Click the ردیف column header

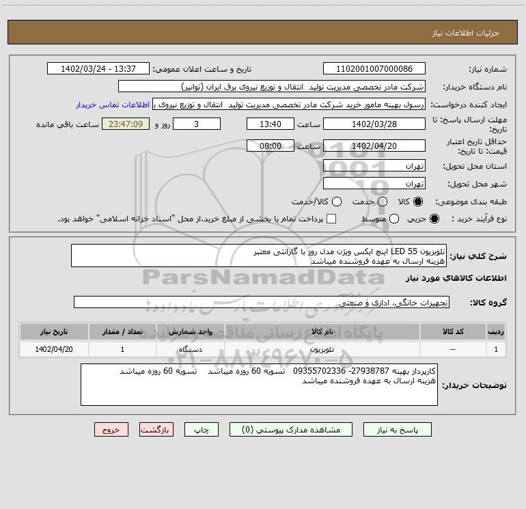(x=496, y=331)
